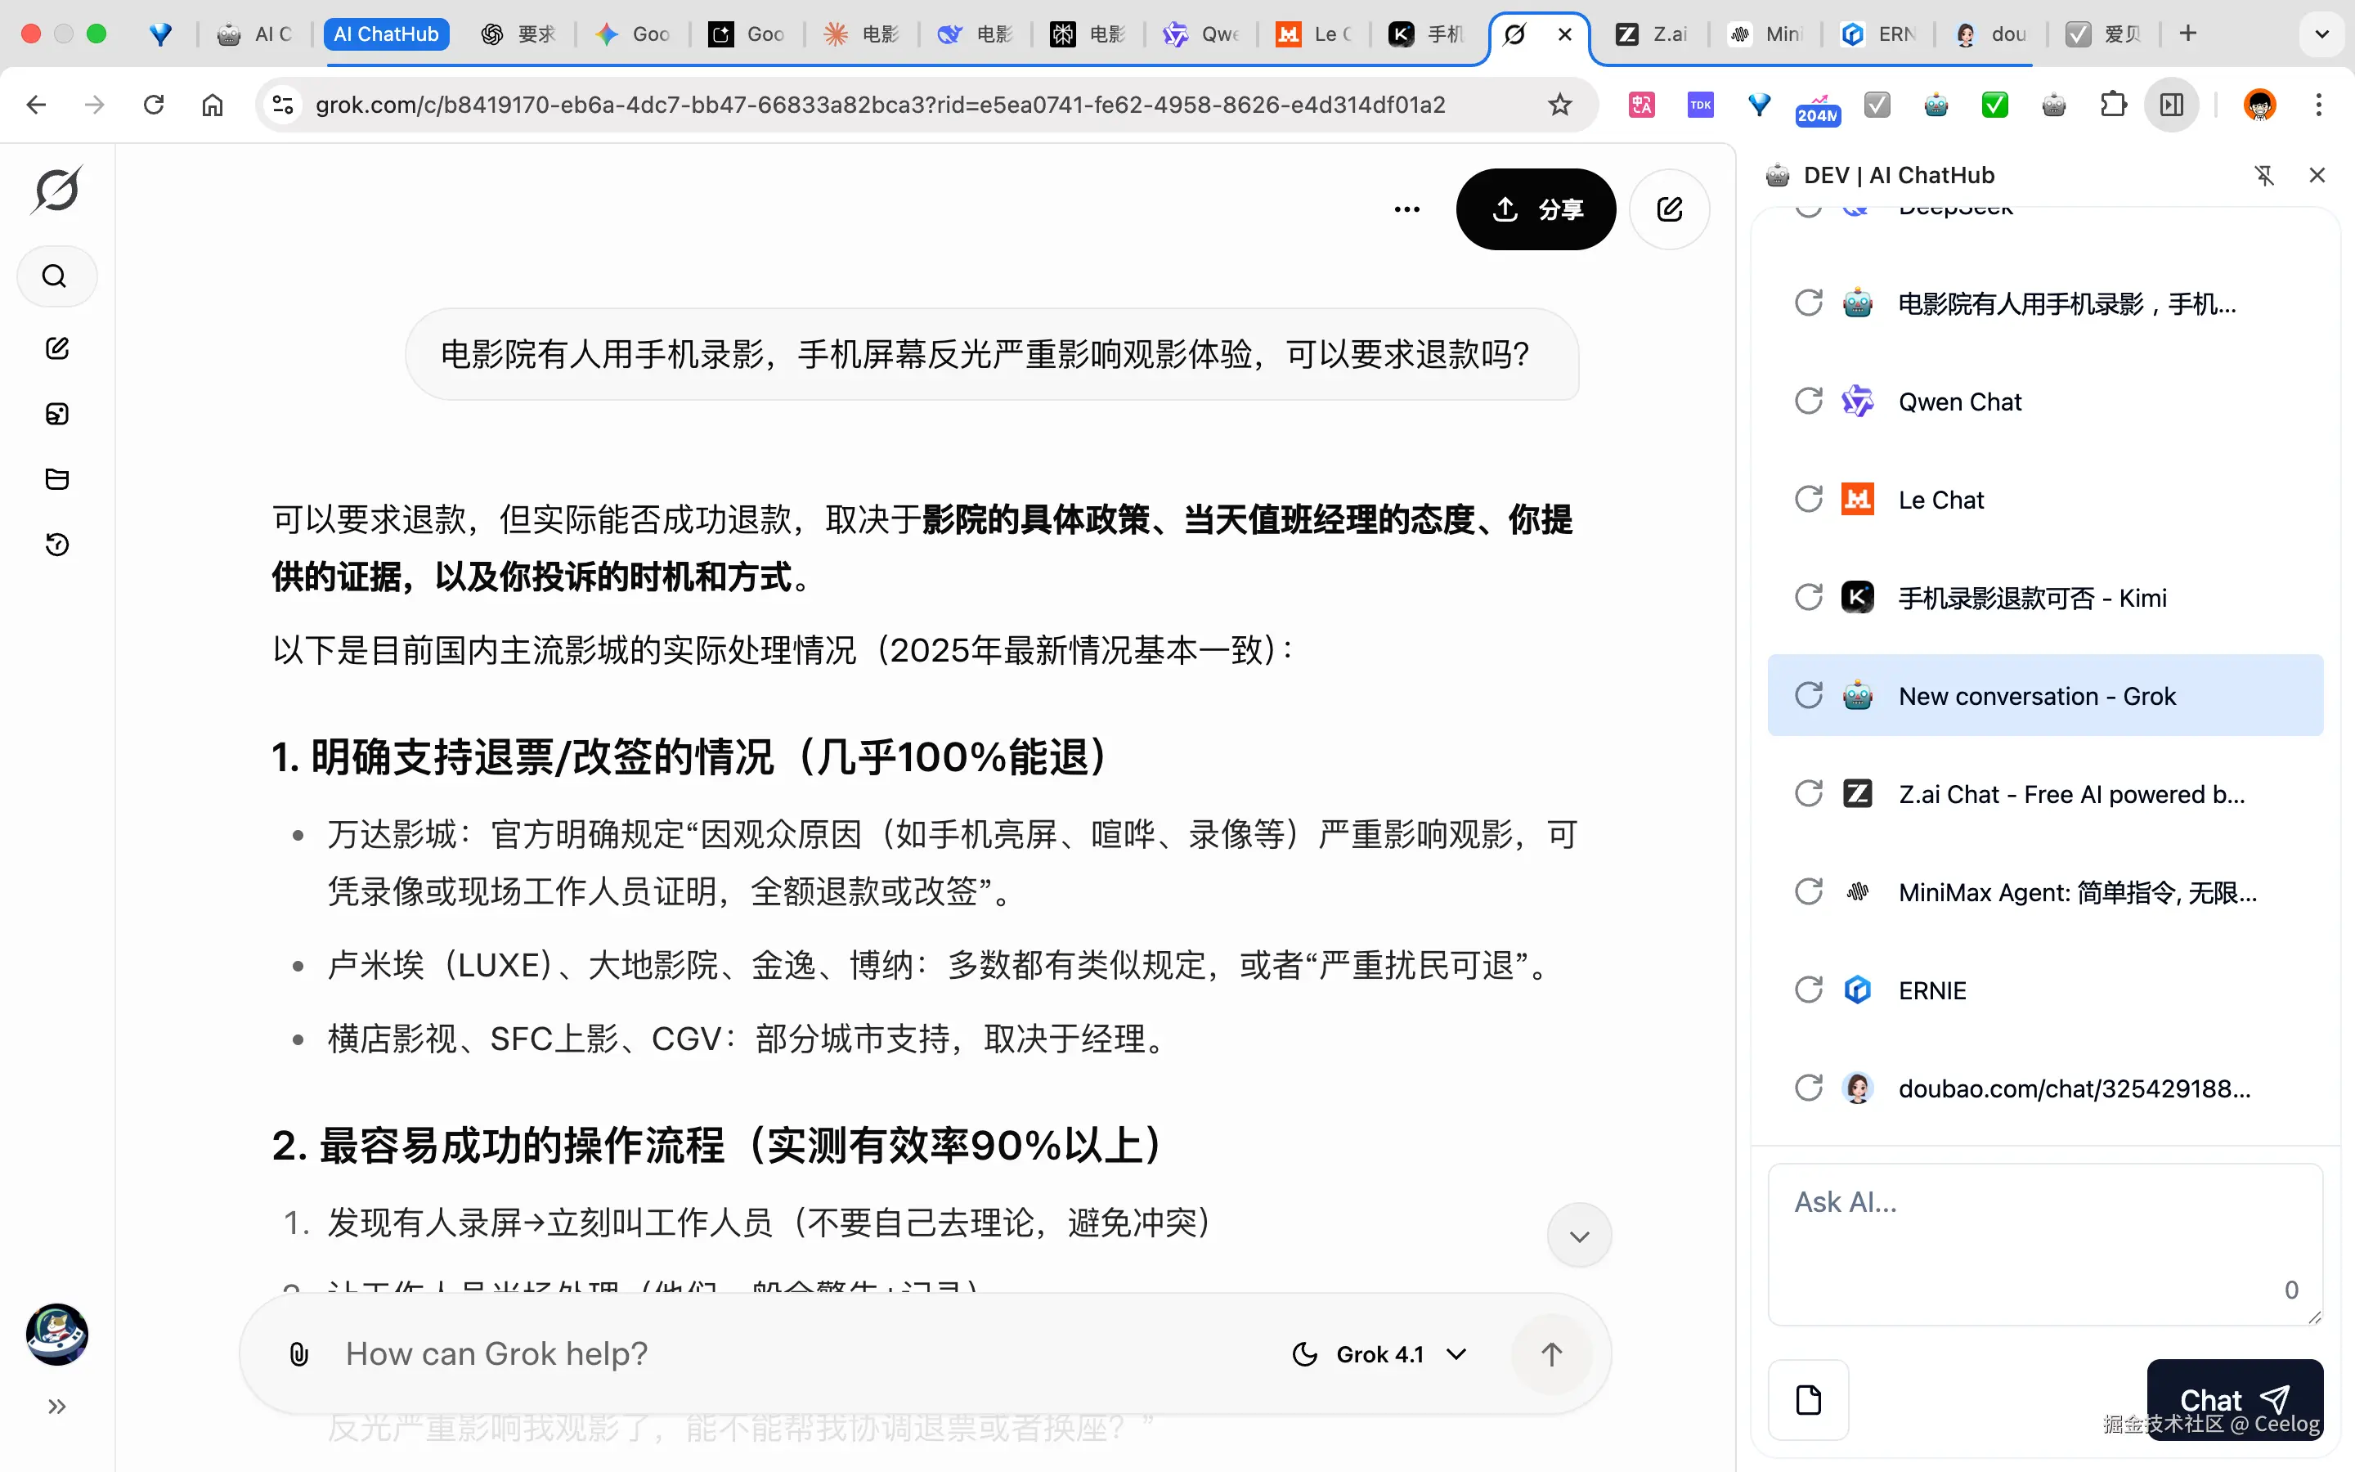2355x1472 pixels.
Task: Open the Projects folder icon in Grok sidebar
Action: click(56, 478)
